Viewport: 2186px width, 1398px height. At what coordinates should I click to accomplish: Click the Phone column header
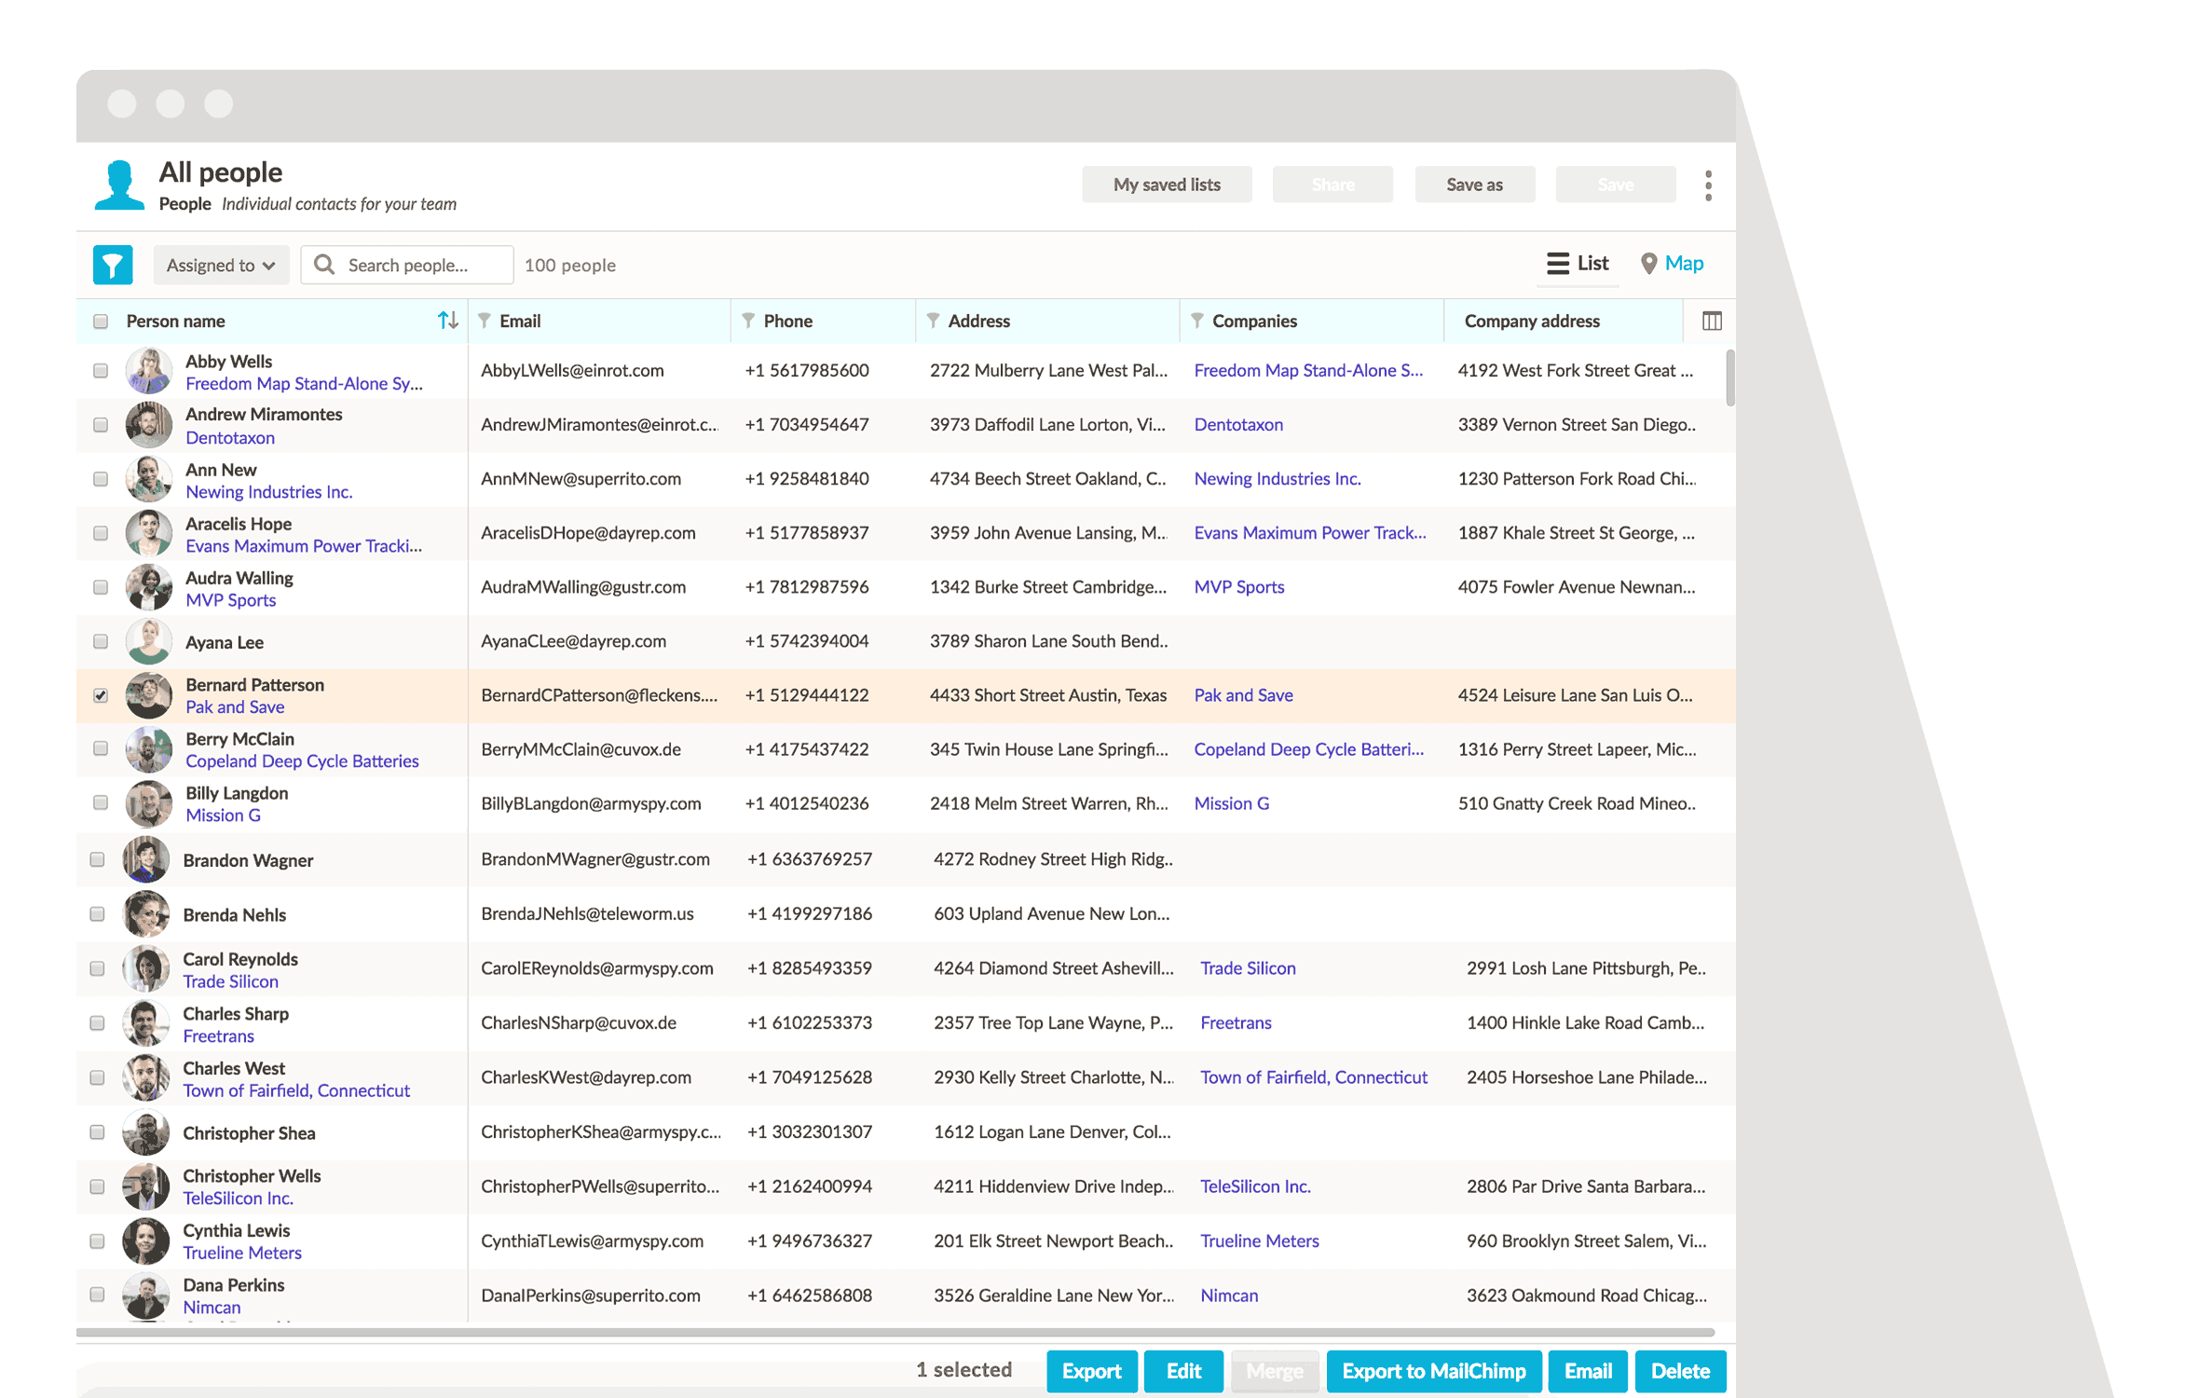[788, 321]
